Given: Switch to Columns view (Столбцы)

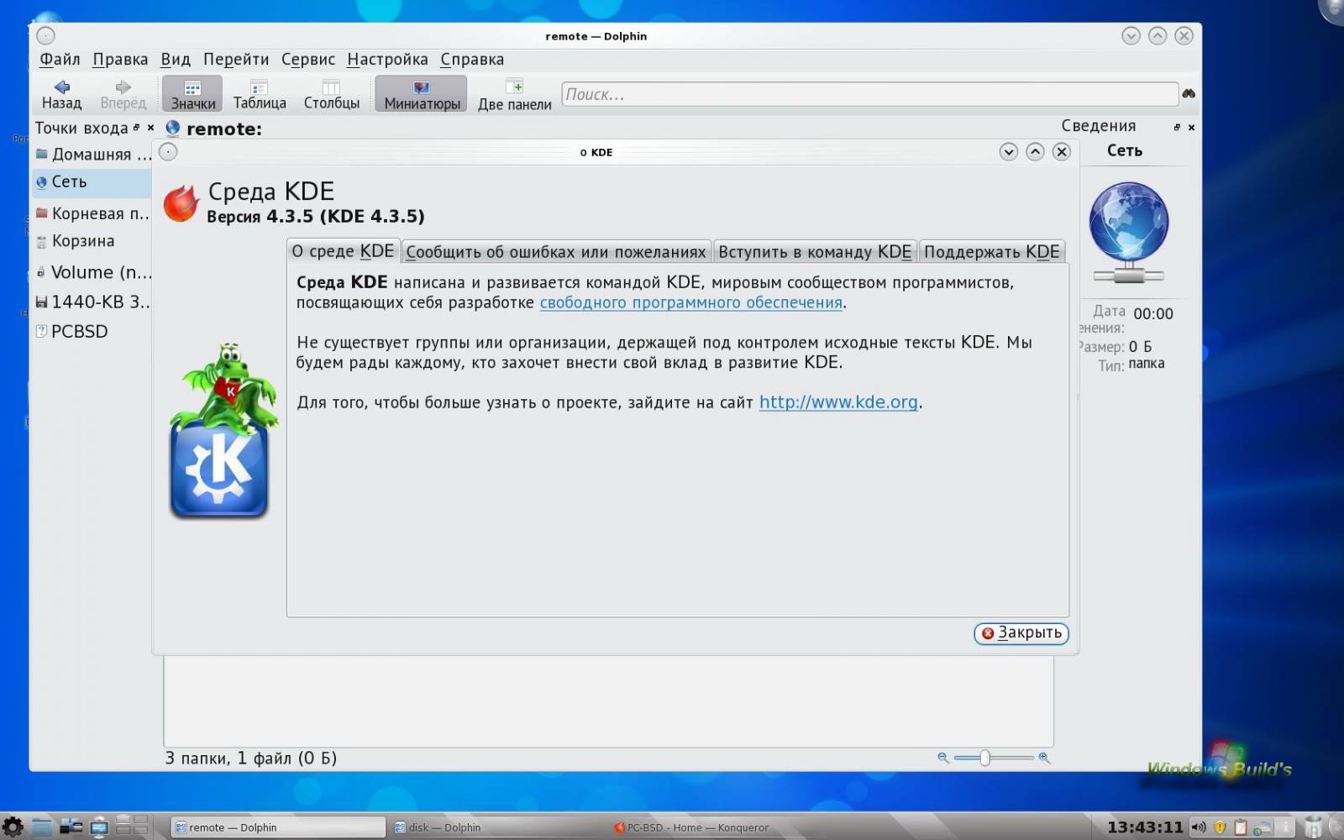Looking at the screenshot, I should pyautogui.click(x=331, y=94).
